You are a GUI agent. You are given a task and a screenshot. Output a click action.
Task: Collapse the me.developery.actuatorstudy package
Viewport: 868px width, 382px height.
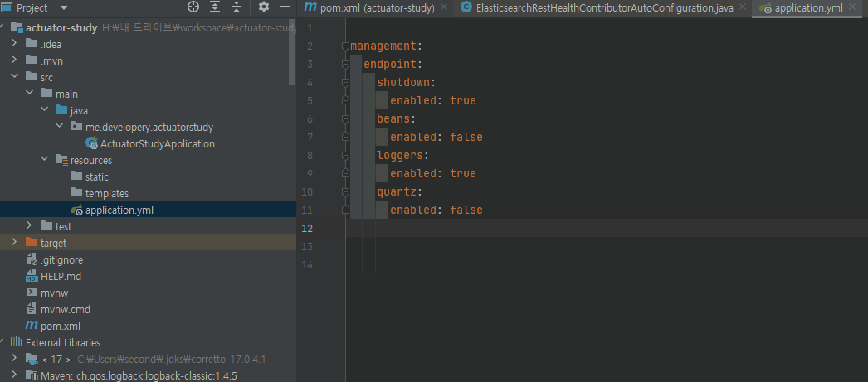(x=60, y=127)
